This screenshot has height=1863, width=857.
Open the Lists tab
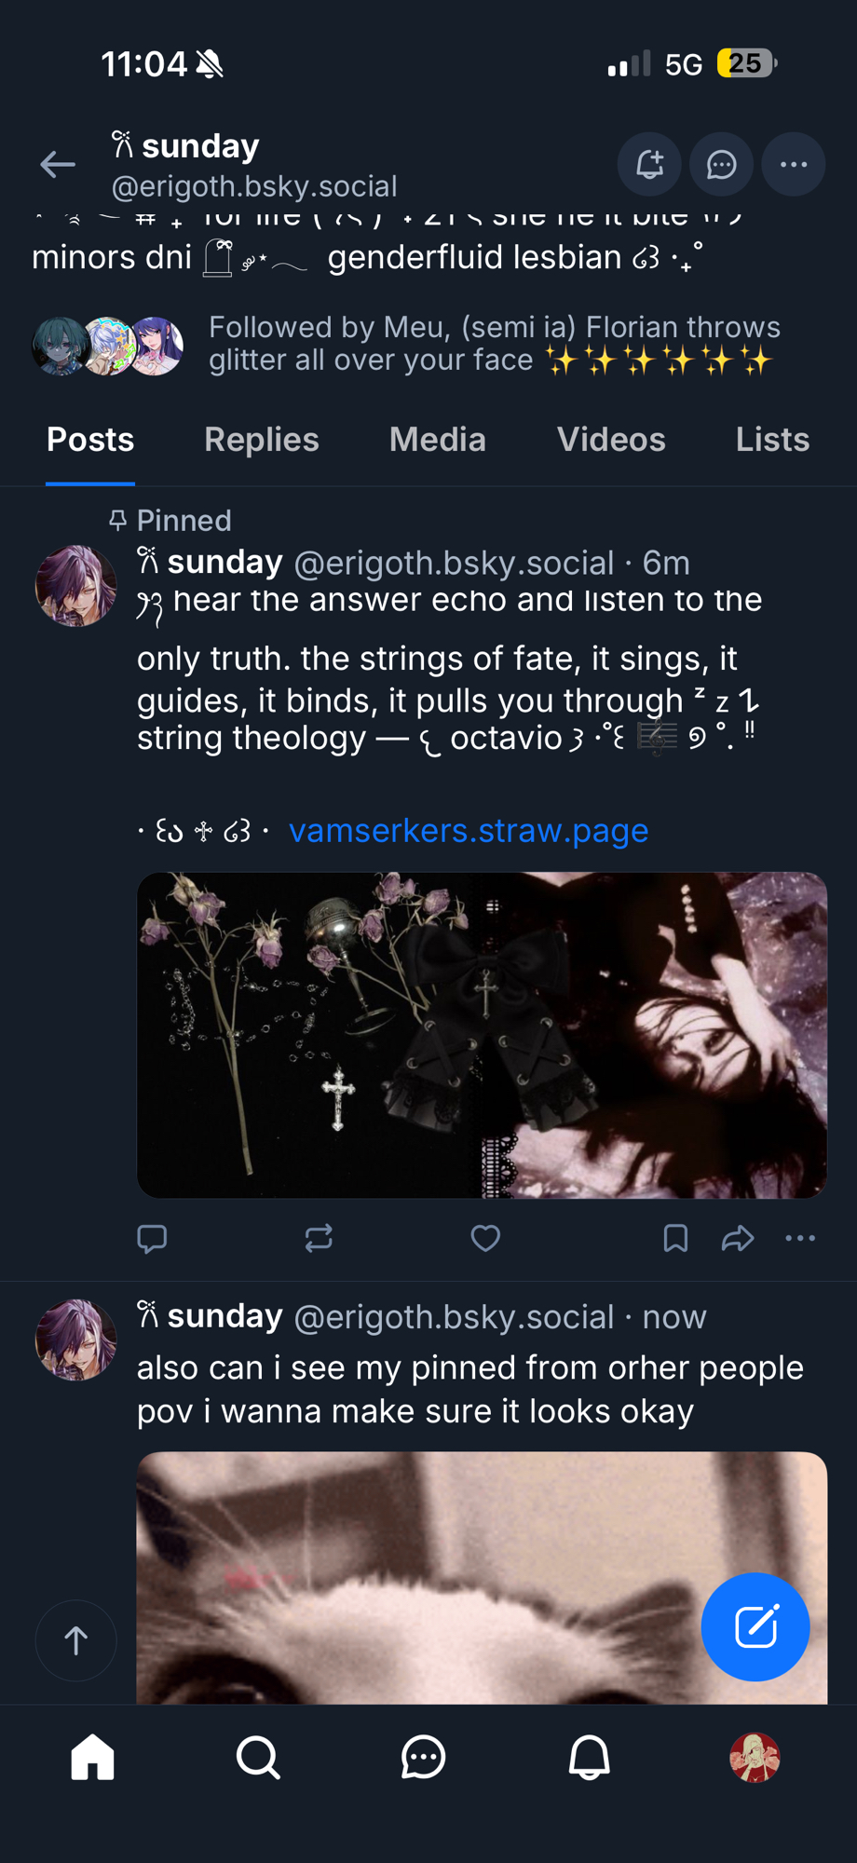coord(771,440)
